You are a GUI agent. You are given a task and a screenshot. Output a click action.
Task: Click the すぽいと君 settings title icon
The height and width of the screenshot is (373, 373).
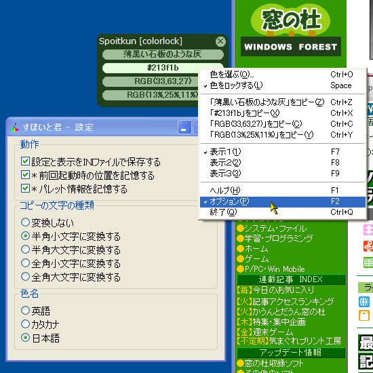pos(15,127)
